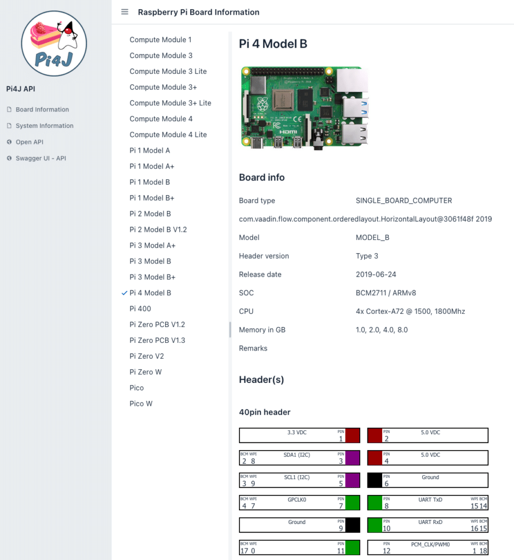The width and height of the screenshot is (514, 560).
Task: Click the GPCLK0 pin 7 box
Action: [300, 503]
